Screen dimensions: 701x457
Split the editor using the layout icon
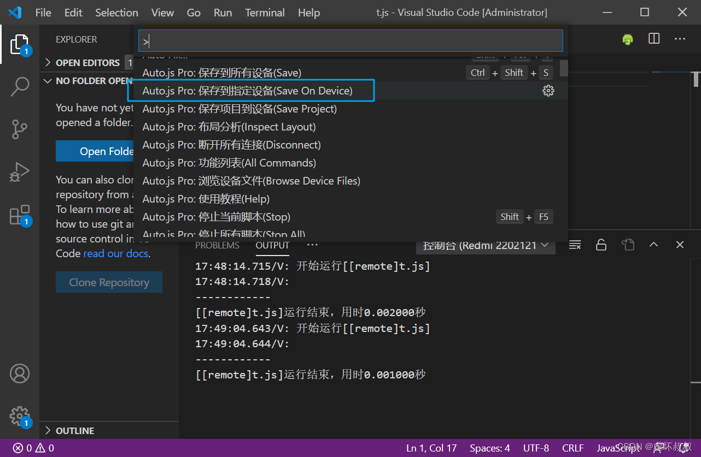654,39
